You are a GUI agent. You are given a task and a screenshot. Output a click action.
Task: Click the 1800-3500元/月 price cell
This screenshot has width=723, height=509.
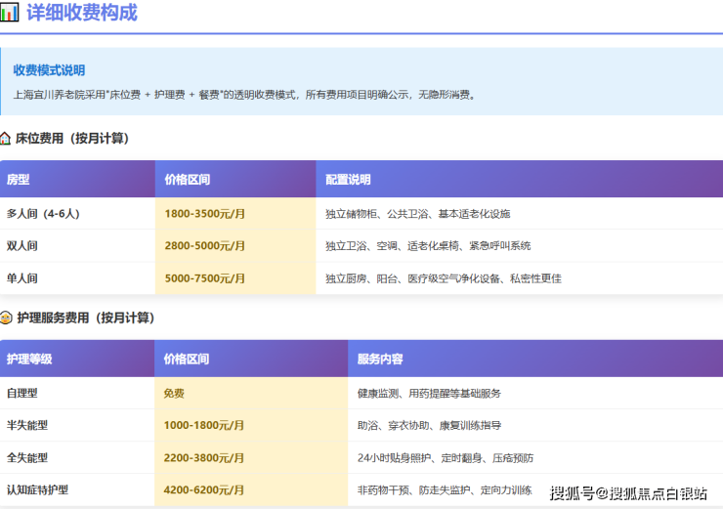pos(205,213)
